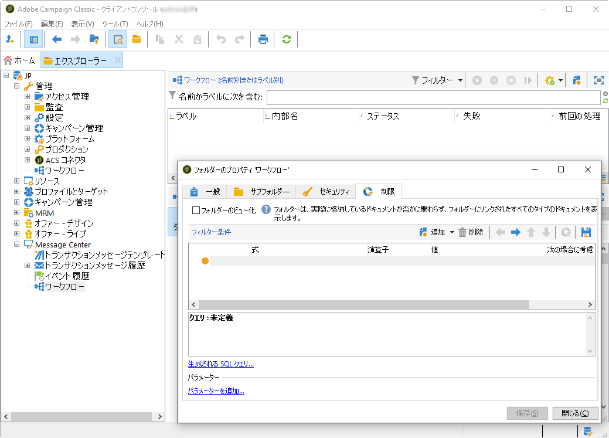The height and width of the screenshot is (438, 609).
Task: Open the フィルター dropdown in list toolbar
Action: point(437,80)
